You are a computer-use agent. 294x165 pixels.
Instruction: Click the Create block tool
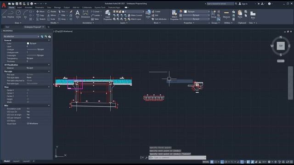click(x=156, y=11)
